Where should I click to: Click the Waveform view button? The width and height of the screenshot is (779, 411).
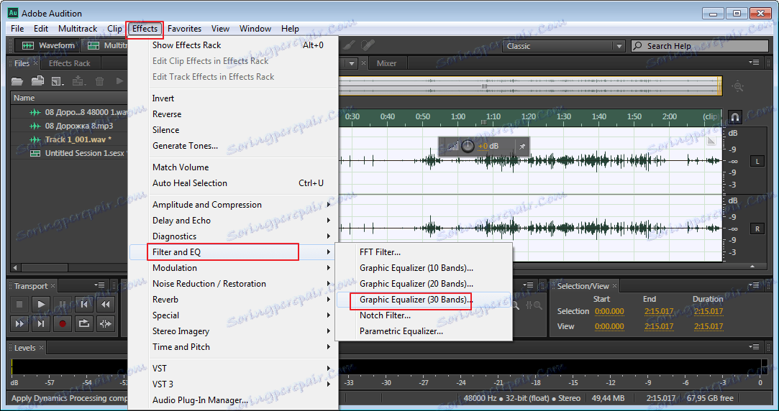point(48,46)
